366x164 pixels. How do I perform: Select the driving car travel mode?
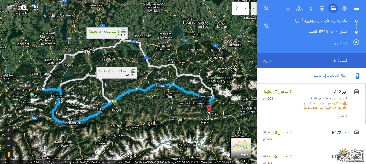pyautogui.click(x=333, y=8)
